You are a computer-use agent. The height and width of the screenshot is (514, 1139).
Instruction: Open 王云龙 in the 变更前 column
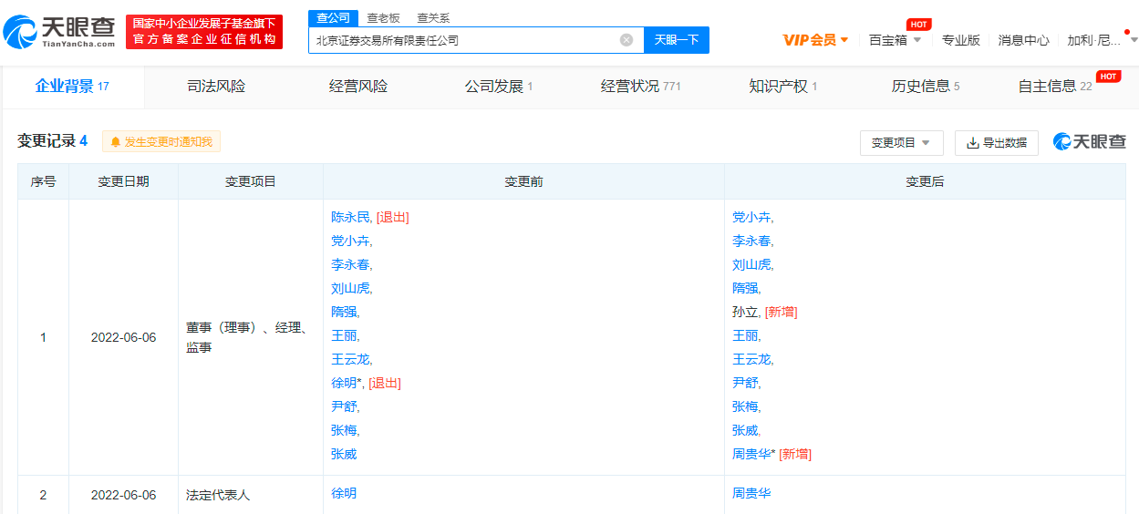[x=350, y=359]
